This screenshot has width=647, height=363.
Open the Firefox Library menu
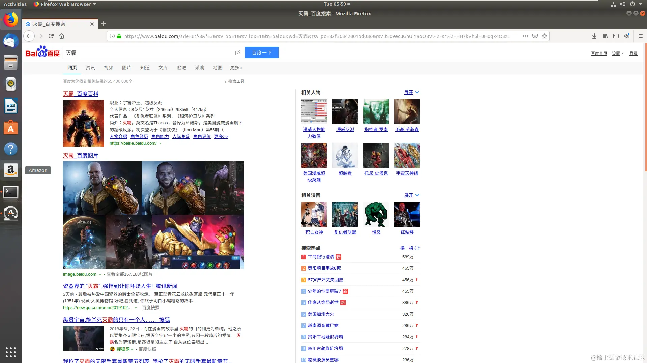[605, 36]
